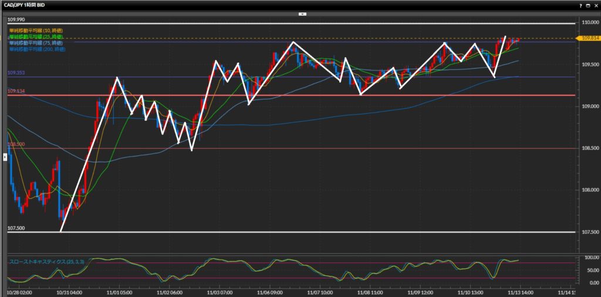Click the 109.500 price axis value
601x297 pixels.
[589, 64]
